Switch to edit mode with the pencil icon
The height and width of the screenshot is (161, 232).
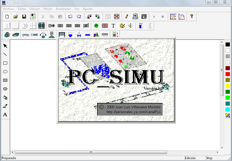tap(127, 16)
